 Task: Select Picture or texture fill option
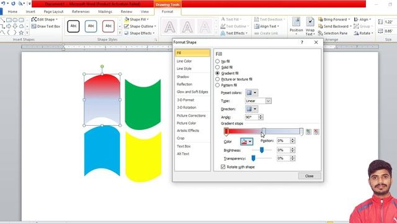(217, 79)
